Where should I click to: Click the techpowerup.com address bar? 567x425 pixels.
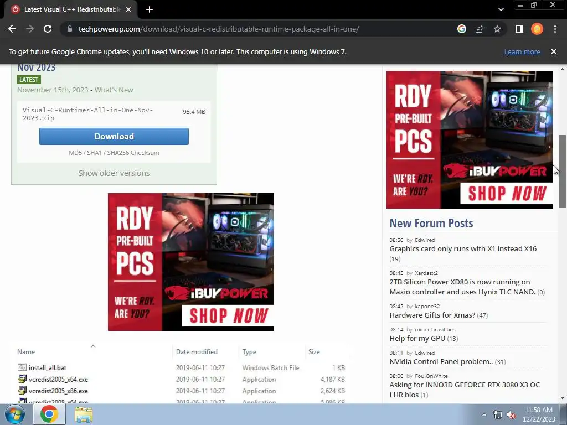[x=219, y=29]
